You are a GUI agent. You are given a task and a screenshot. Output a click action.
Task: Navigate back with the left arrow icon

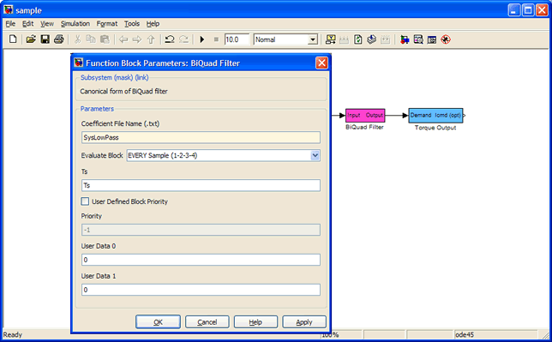coord(123,39)
